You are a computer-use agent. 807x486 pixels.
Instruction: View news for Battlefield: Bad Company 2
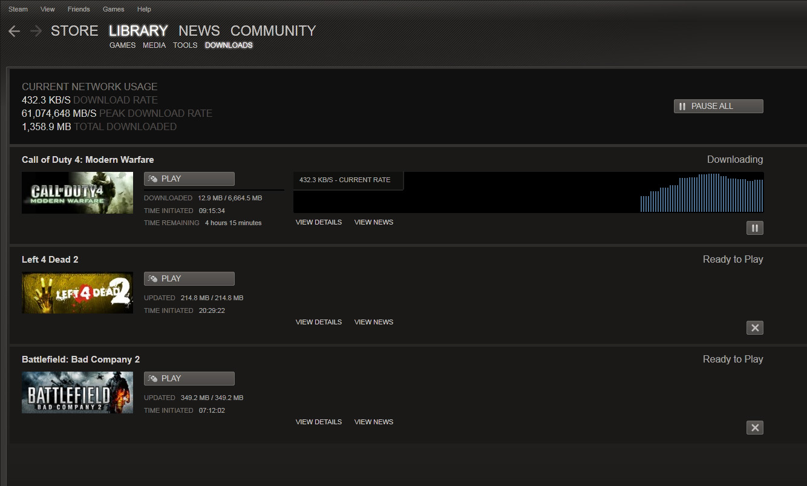pos(374,422)
